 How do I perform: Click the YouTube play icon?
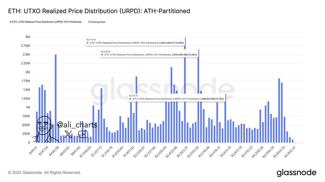click(x=83, y=134)
